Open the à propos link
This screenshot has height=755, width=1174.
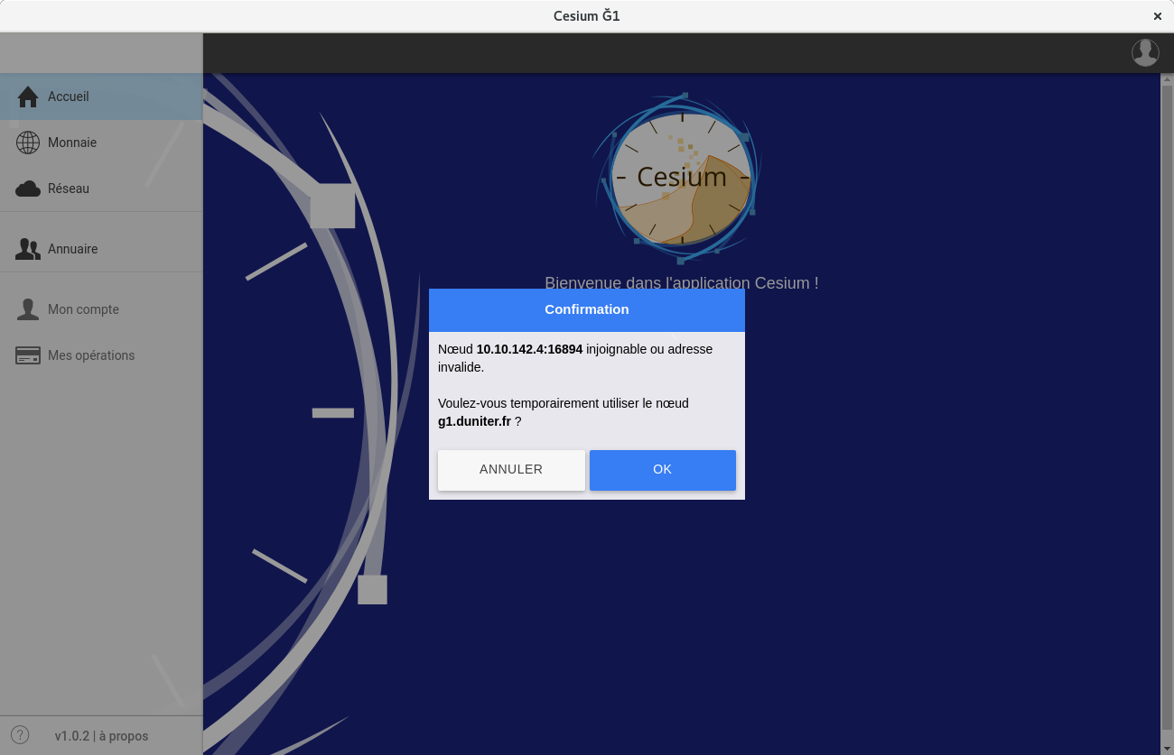click(124, 736)
